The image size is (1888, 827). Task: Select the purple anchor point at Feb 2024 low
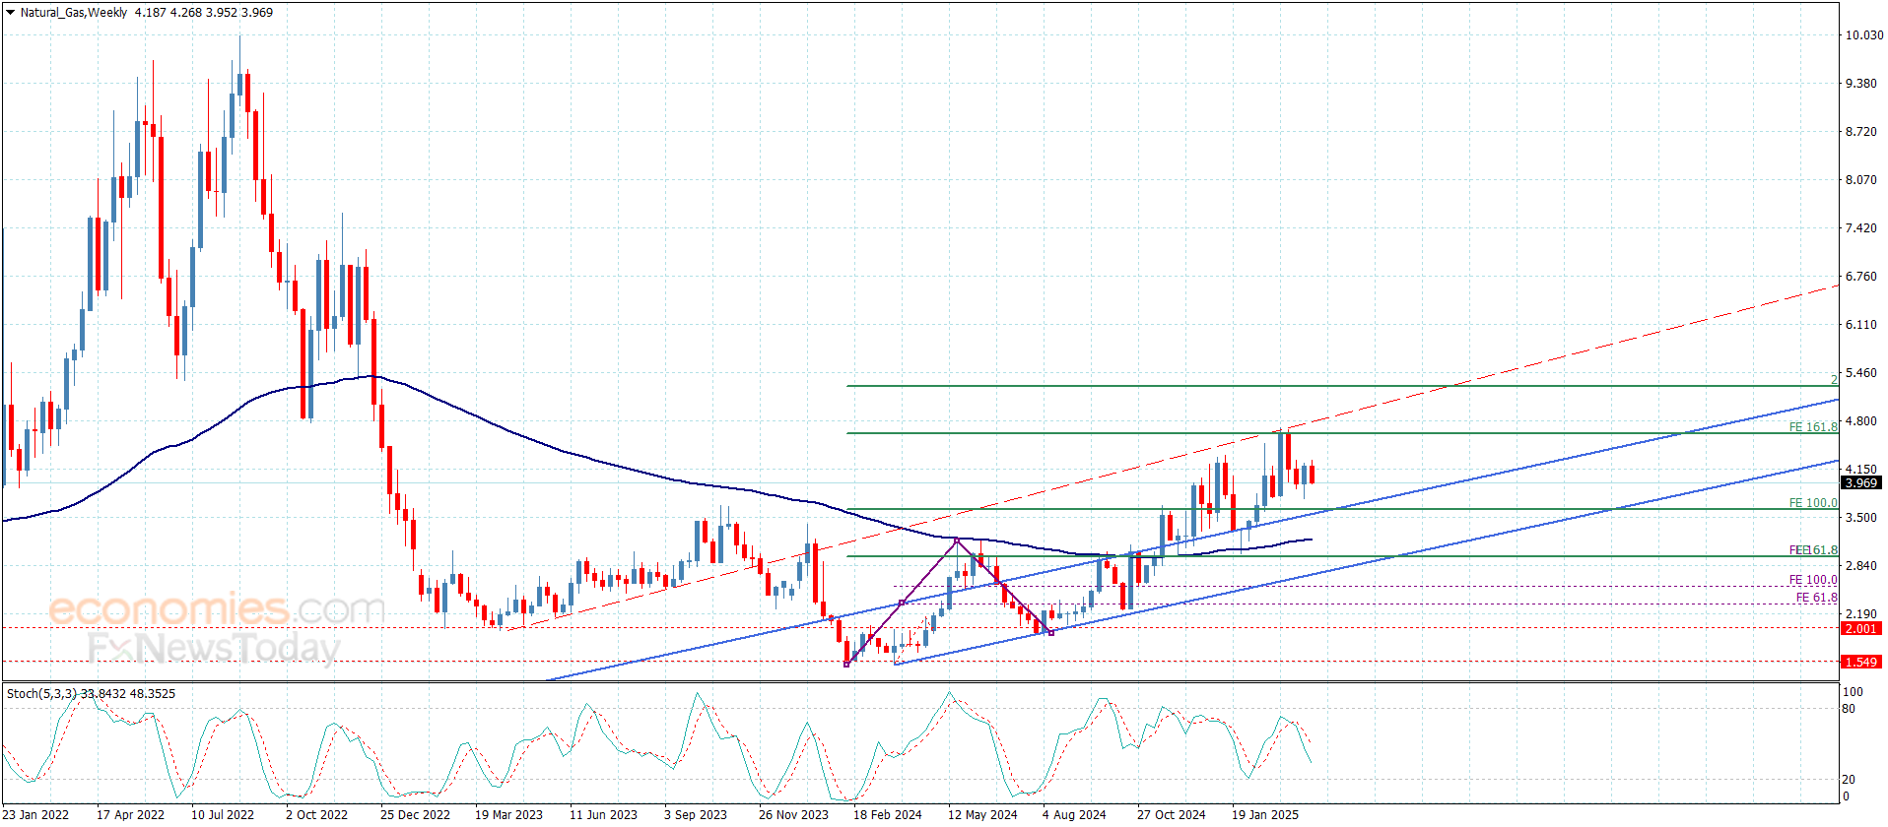pos(846,664)
